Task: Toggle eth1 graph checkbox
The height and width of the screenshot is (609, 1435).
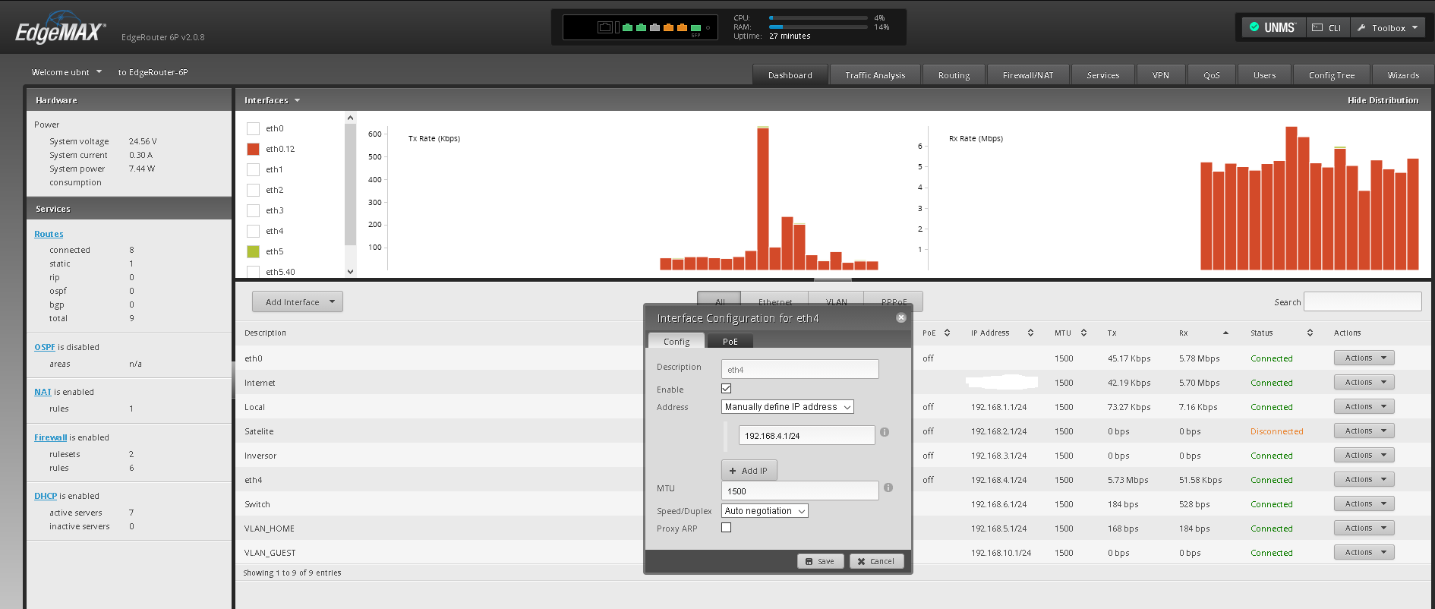Action: point(254,169)
